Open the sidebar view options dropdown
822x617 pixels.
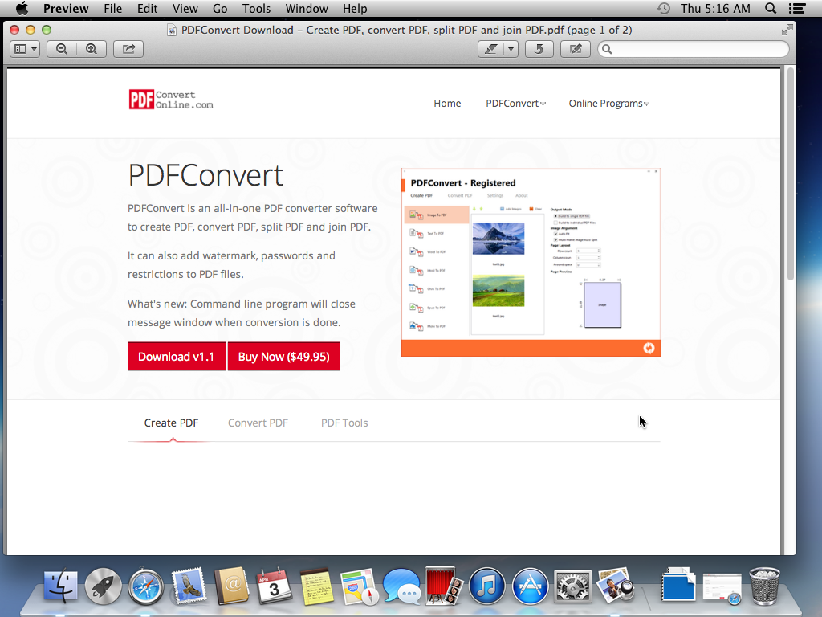tap(25, 49)
